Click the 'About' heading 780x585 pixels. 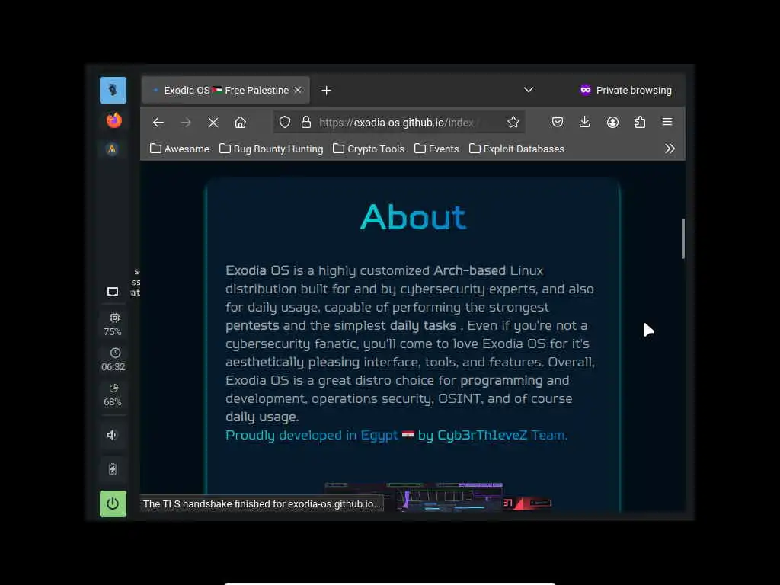[x=413, y=217]
